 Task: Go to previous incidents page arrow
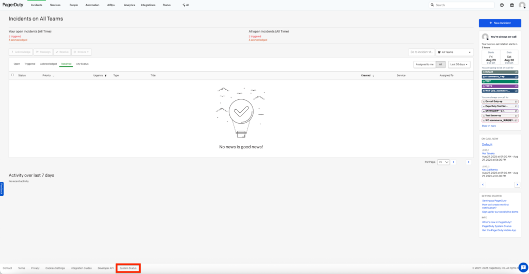[x=454, y=162]
